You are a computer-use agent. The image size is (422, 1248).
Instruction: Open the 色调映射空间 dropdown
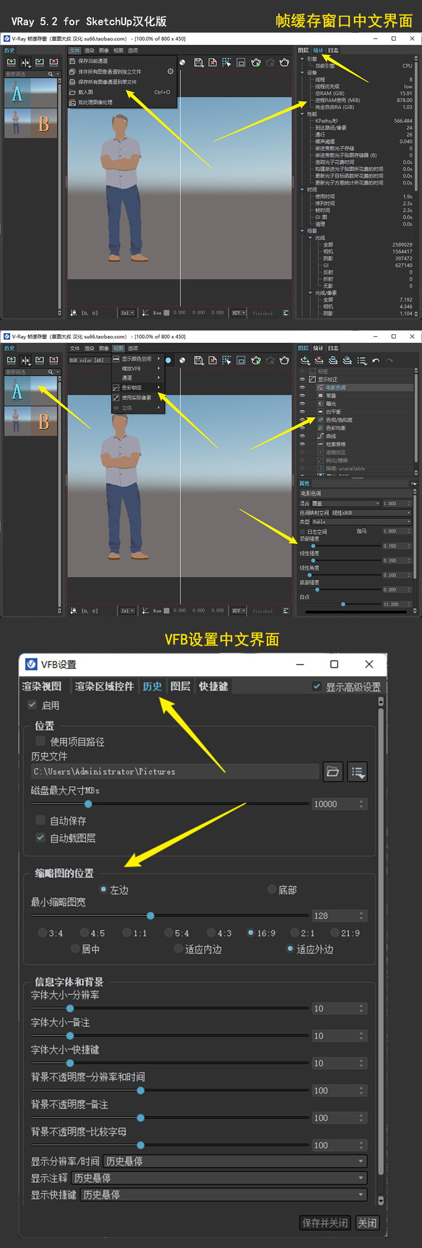point(371,513)
